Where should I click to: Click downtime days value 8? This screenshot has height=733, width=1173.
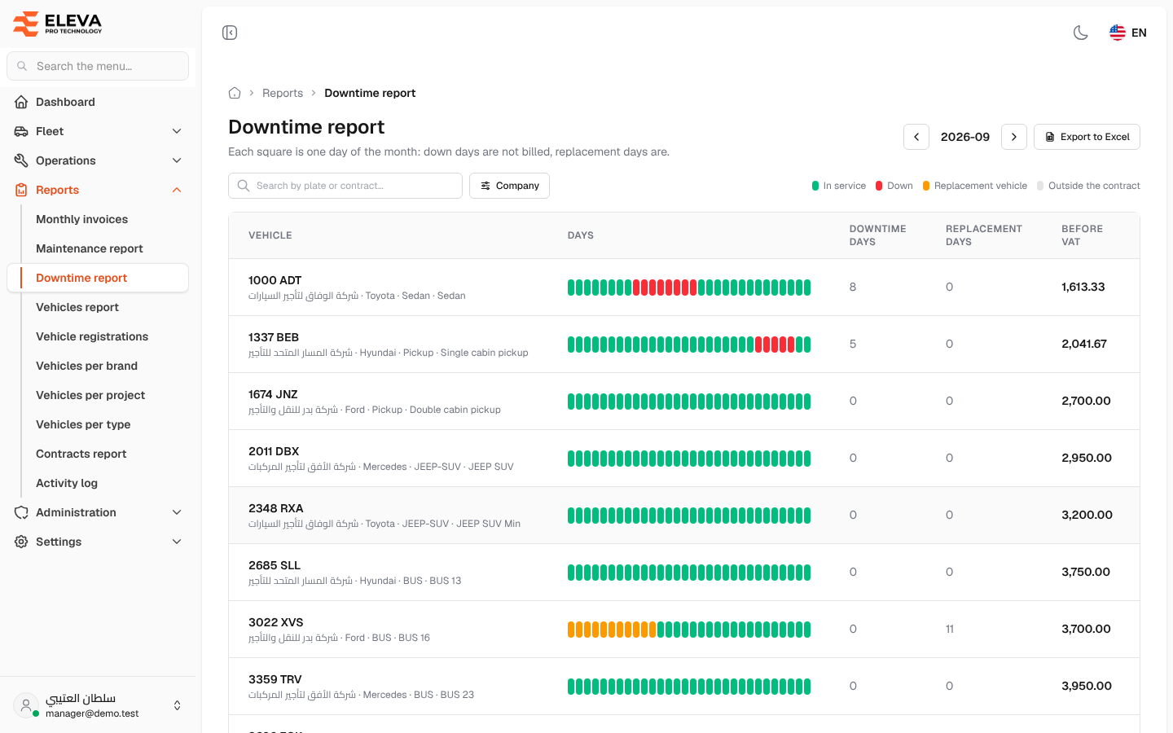coord(853,287)
